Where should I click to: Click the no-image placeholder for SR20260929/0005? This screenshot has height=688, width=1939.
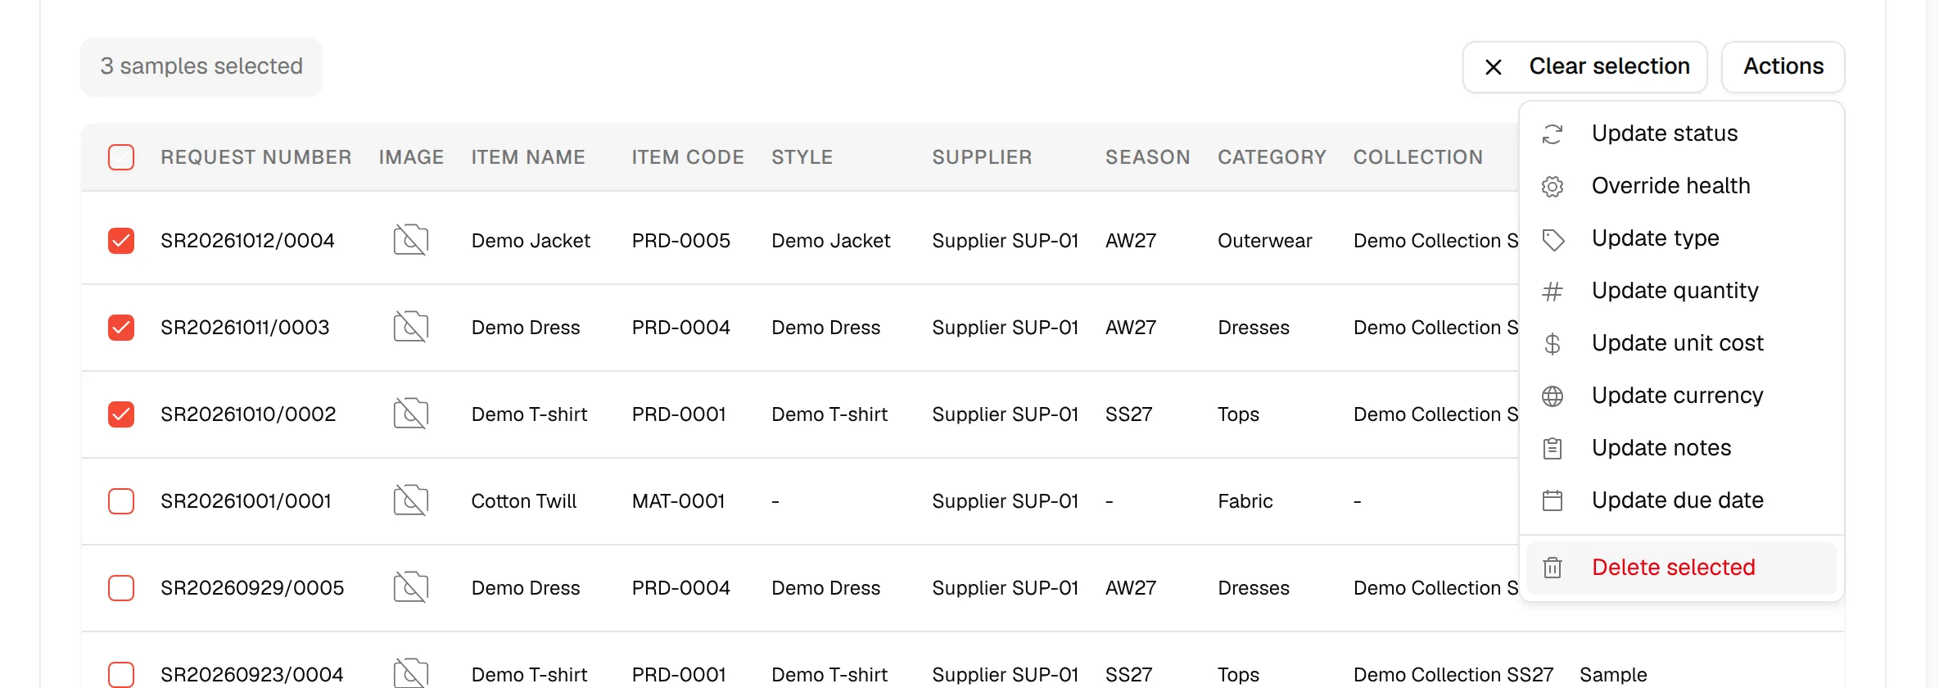(411, 587)
